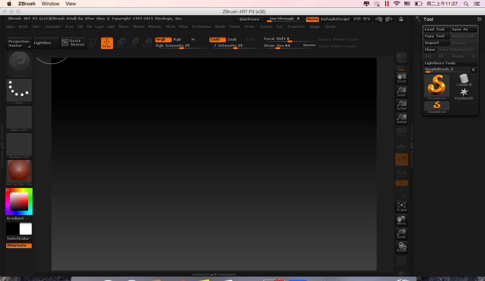Click the Load Tool button
The image size is (485, 281).
[437, 29]
